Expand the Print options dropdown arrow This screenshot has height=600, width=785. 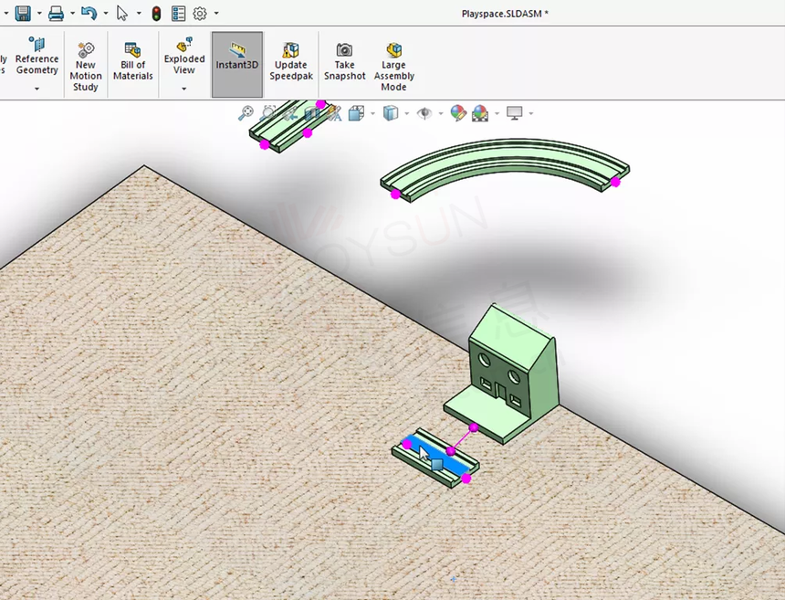coord(72,14)
